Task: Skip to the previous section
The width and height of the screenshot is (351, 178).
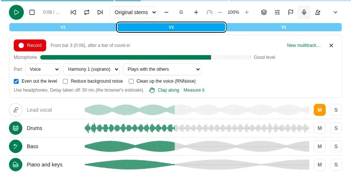Action: pos(73,12)
